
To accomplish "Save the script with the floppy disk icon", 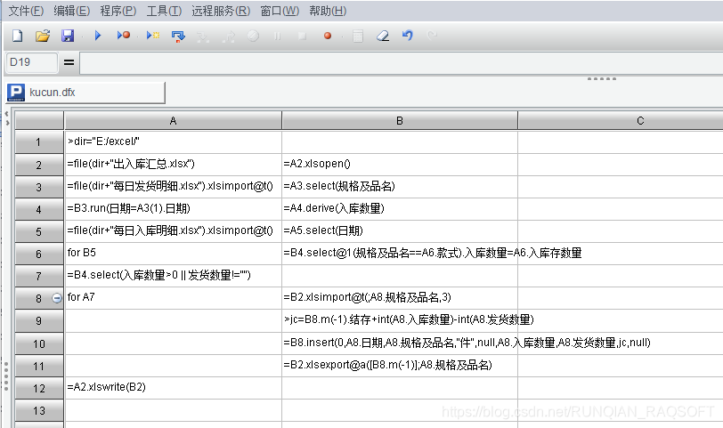I will (68, 36).
